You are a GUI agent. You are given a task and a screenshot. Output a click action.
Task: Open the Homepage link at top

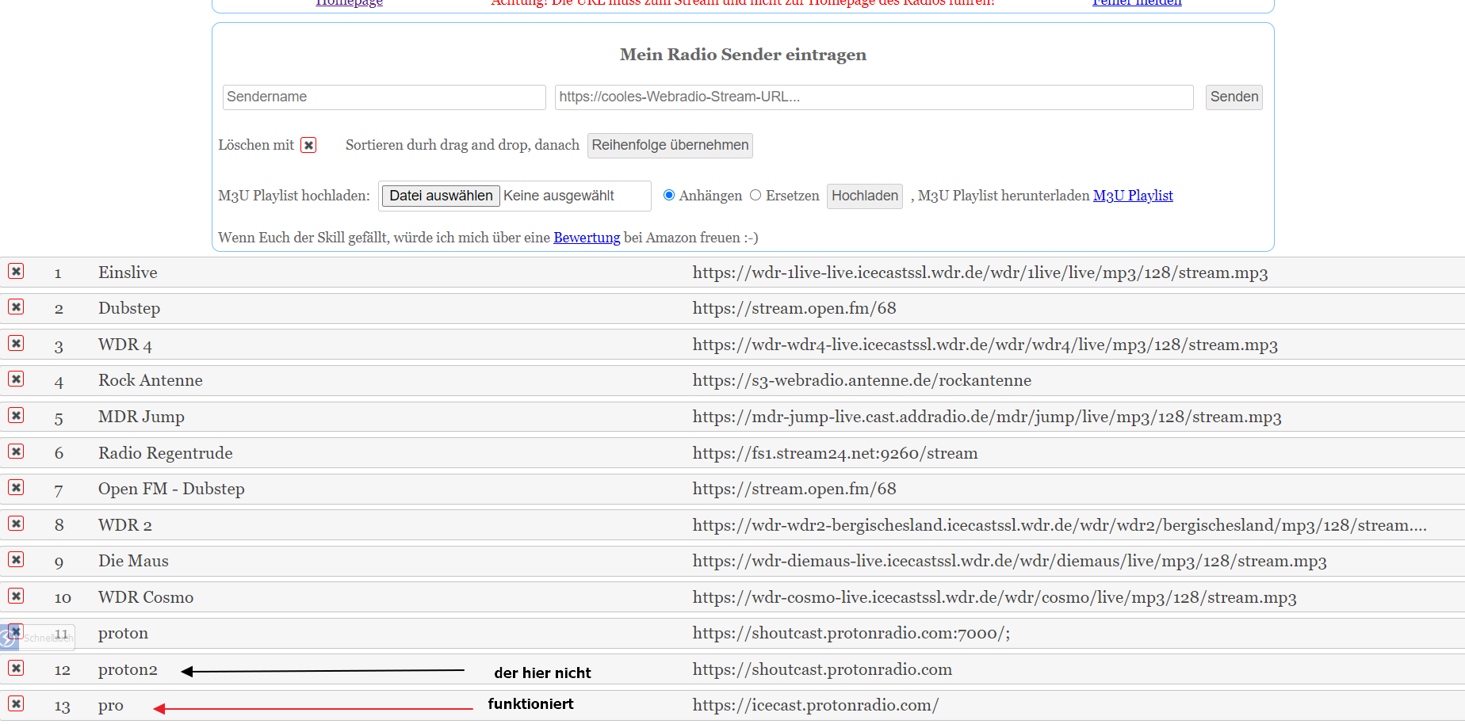click(x=349, y=3)
